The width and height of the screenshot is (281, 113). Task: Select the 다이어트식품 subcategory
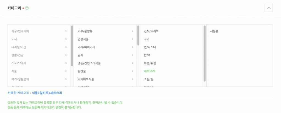(x=86, y=79)
